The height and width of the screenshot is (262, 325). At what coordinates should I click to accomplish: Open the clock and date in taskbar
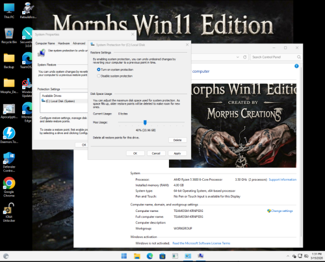[317, 256]
